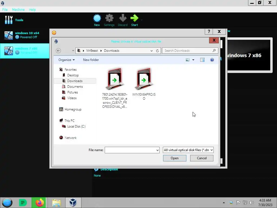Refresh the Downloads folder listing
The height and width of the screenshot is (208, 277).
157,51
